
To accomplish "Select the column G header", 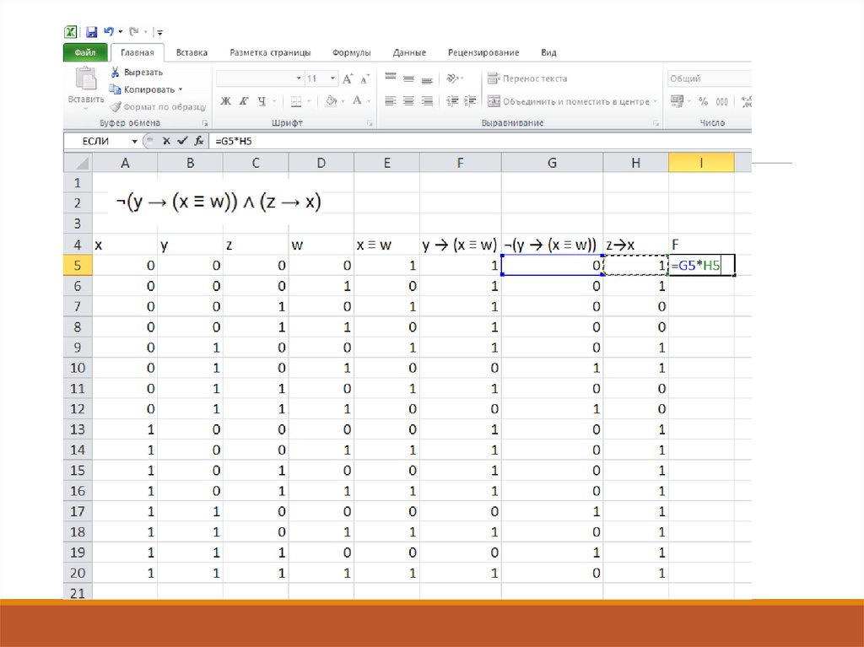I will point(552,163).
